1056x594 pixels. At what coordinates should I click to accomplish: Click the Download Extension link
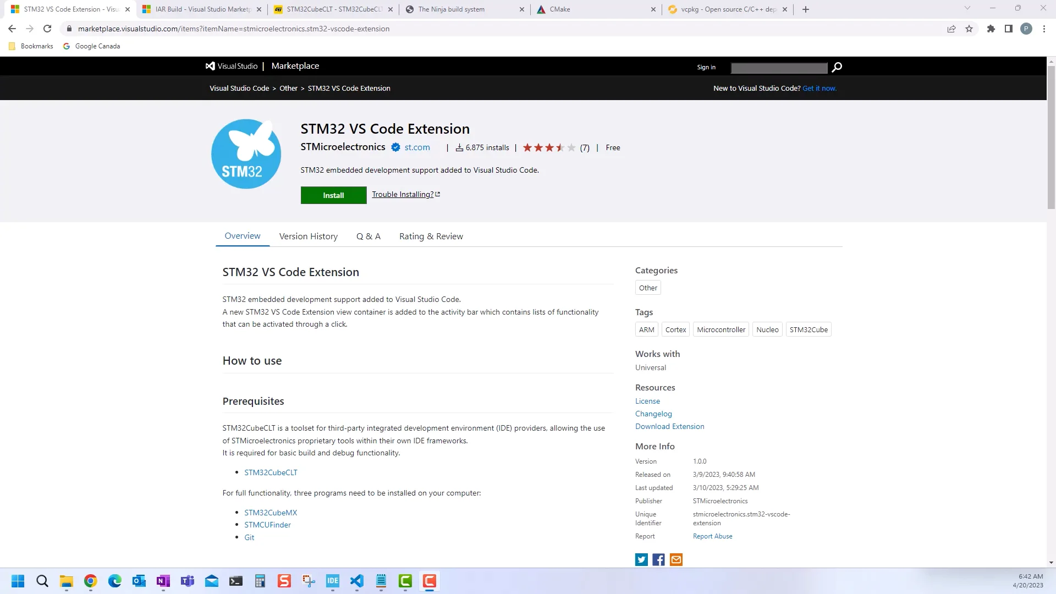[x=669, y=427]
